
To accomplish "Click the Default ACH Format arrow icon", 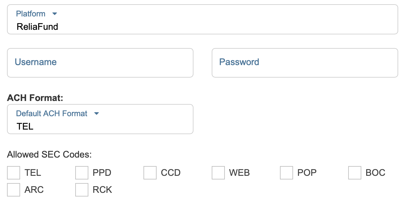I will tap(97, 114).
